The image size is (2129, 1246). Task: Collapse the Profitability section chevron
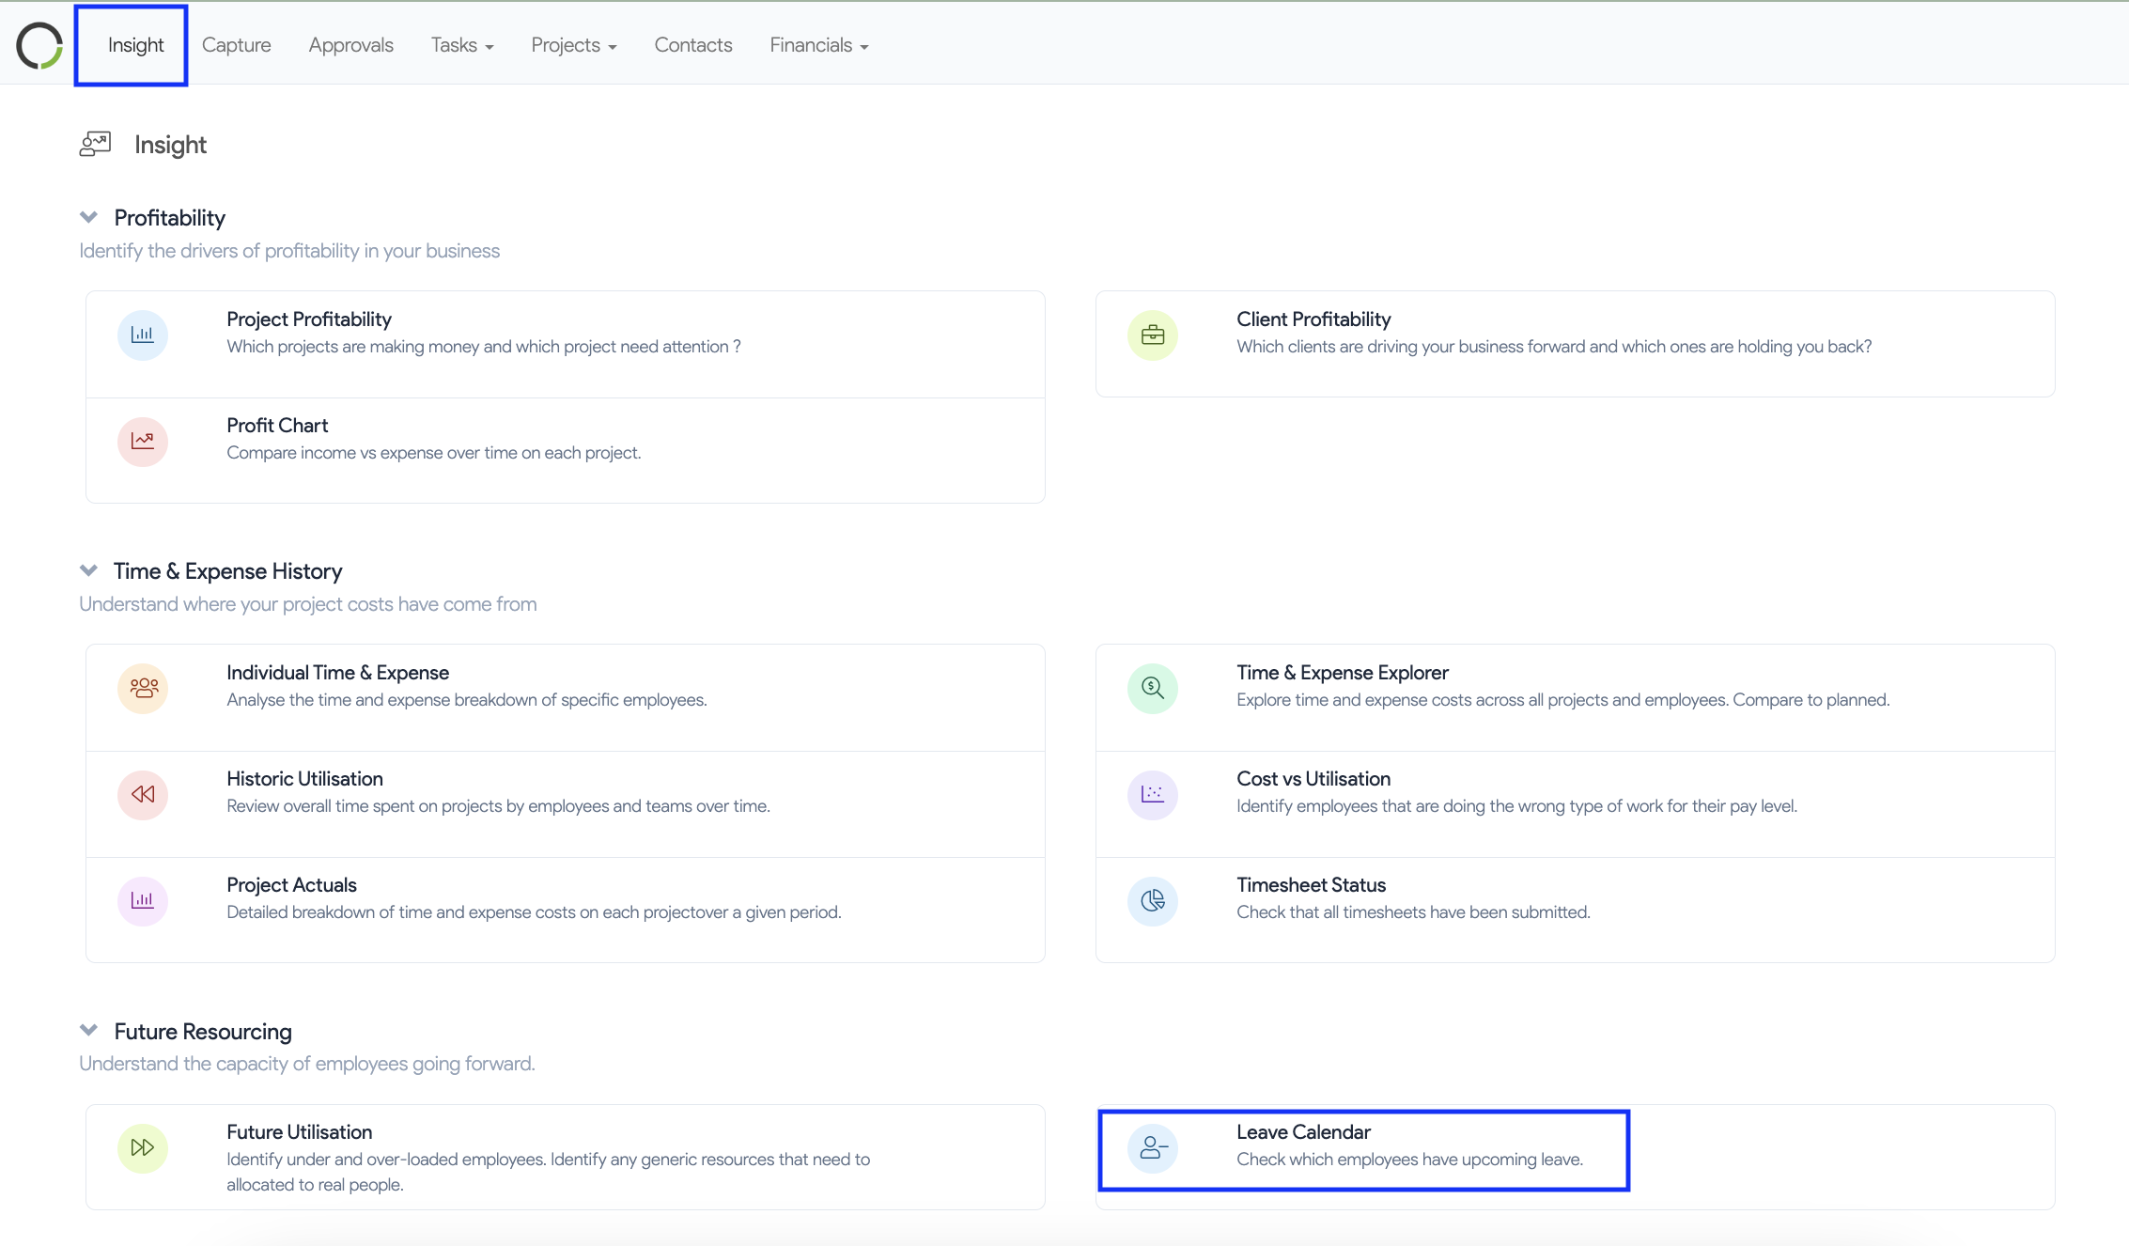(x=89, y=217)
